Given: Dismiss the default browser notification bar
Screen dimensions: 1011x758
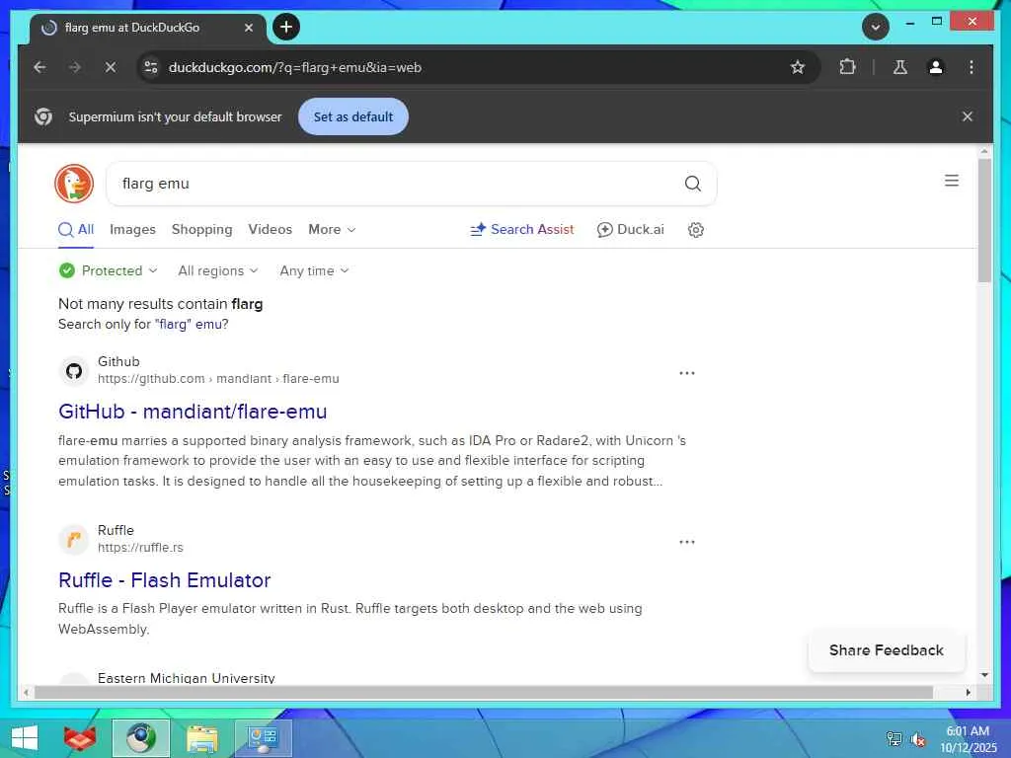Looking at the screenshot, I should point(968,116).
